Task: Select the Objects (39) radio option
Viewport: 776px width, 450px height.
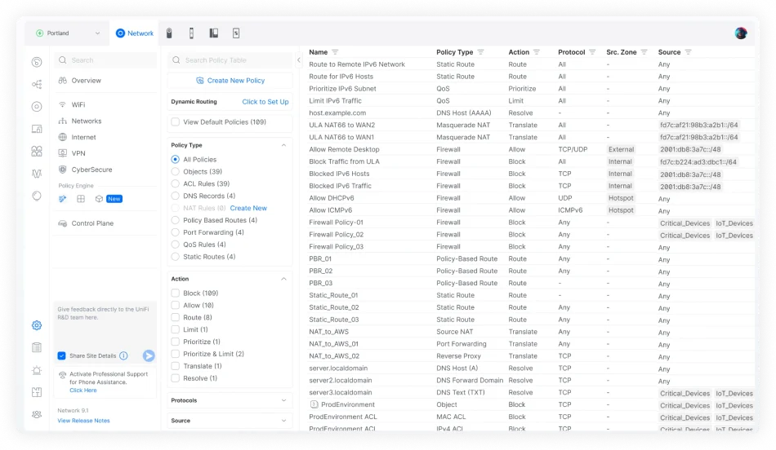Action: pyautogui.click(x=175, y=172)
